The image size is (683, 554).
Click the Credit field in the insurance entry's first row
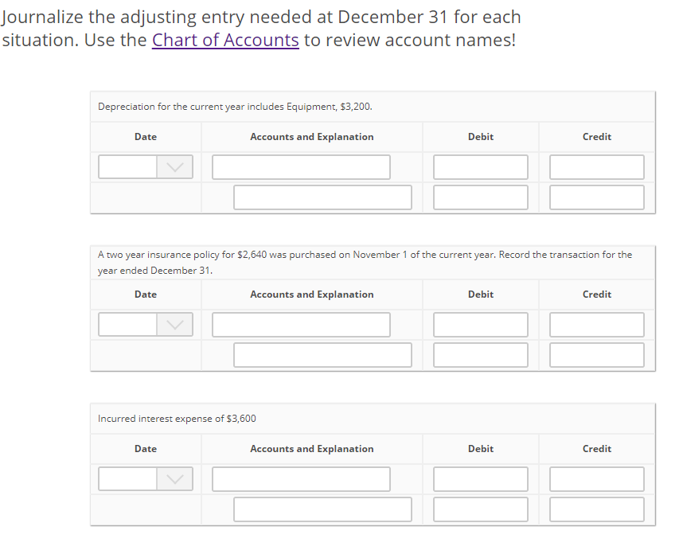click(x=596, y=324)
